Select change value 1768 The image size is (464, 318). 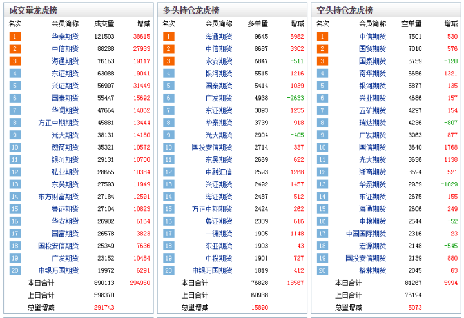point(450,147)
